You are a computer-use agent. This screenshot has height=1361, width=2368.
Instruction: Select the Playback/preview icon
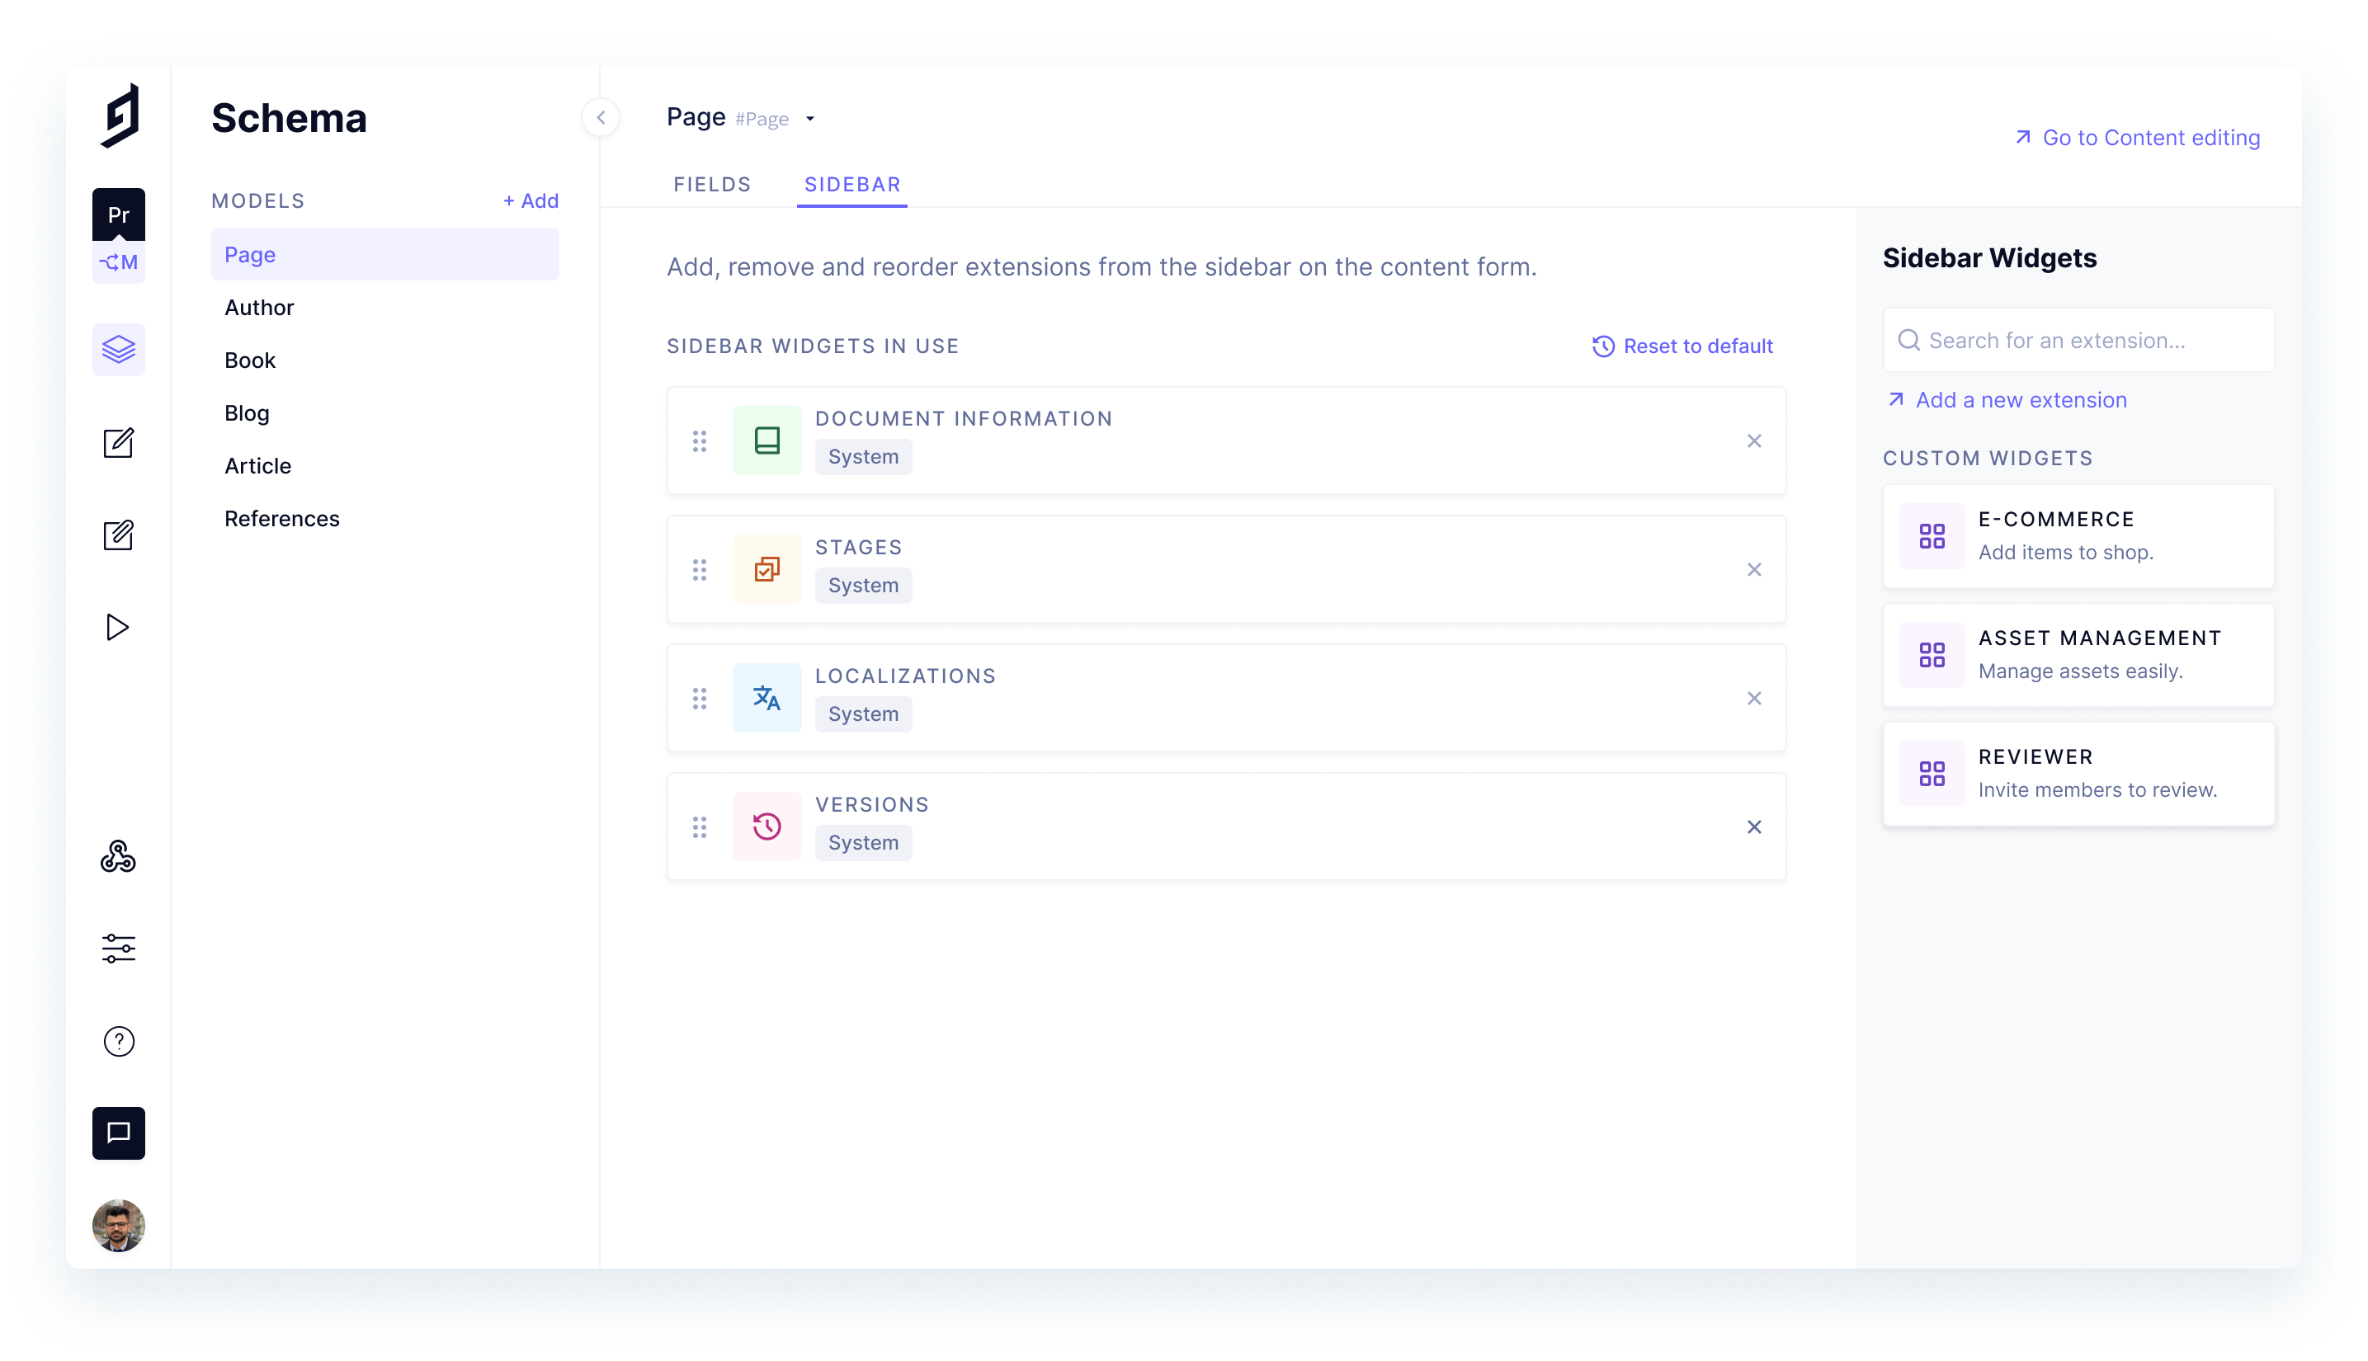[x=119, y=628]
